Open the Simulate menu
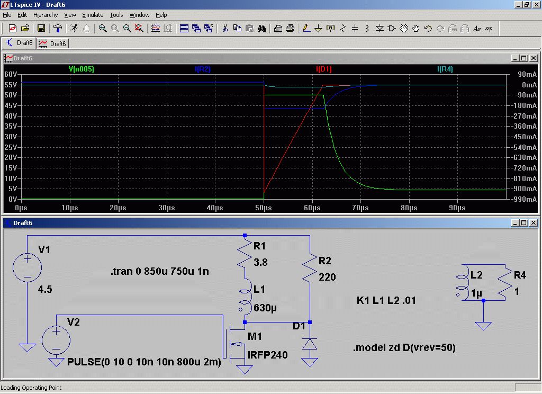Screen dimensions: 542x394 coord(93,15)
